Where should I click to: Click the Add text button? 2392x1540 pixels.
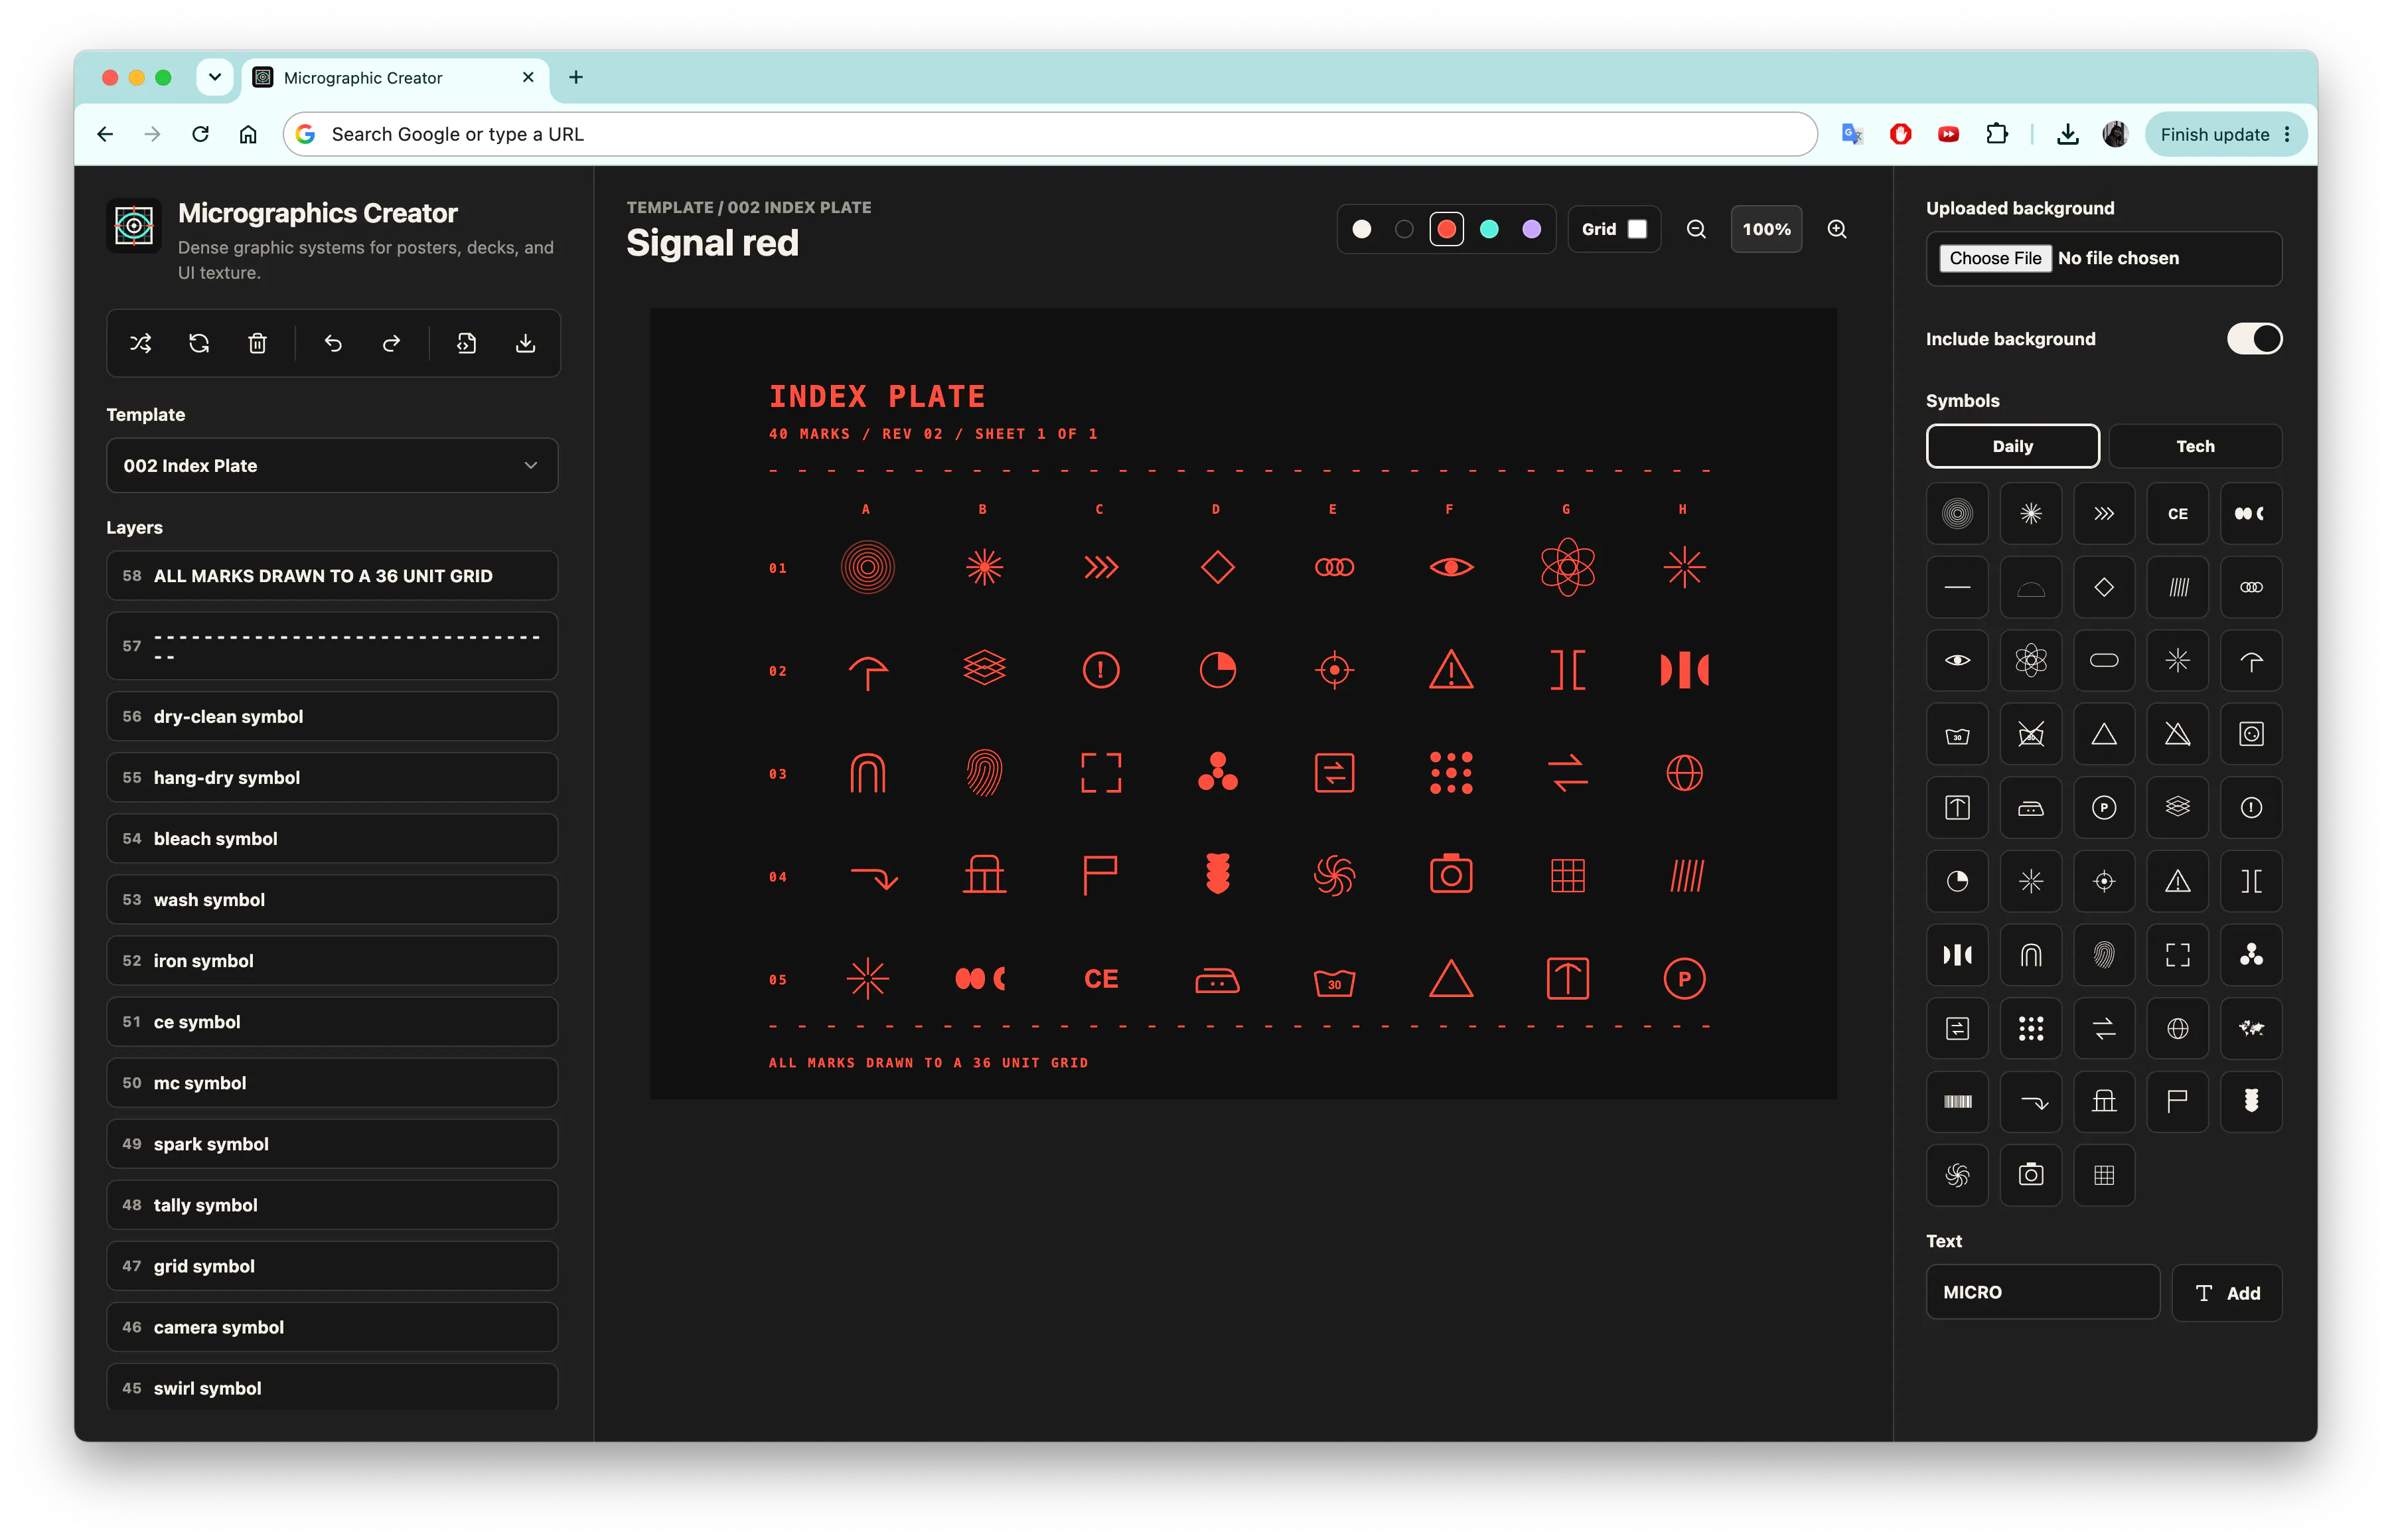(x=2227, y=1293)
